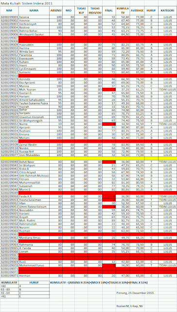
Task: Select the cumulative value 18,50
Action: click(123, 124)
